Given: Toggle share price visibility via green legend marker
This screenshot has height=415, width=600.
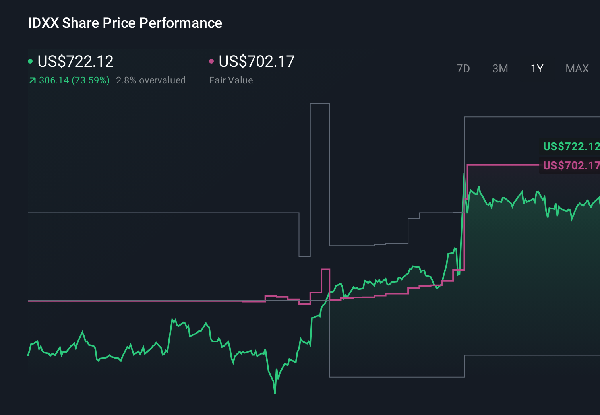Looking at the screenshot, I should tap(31, 61).
